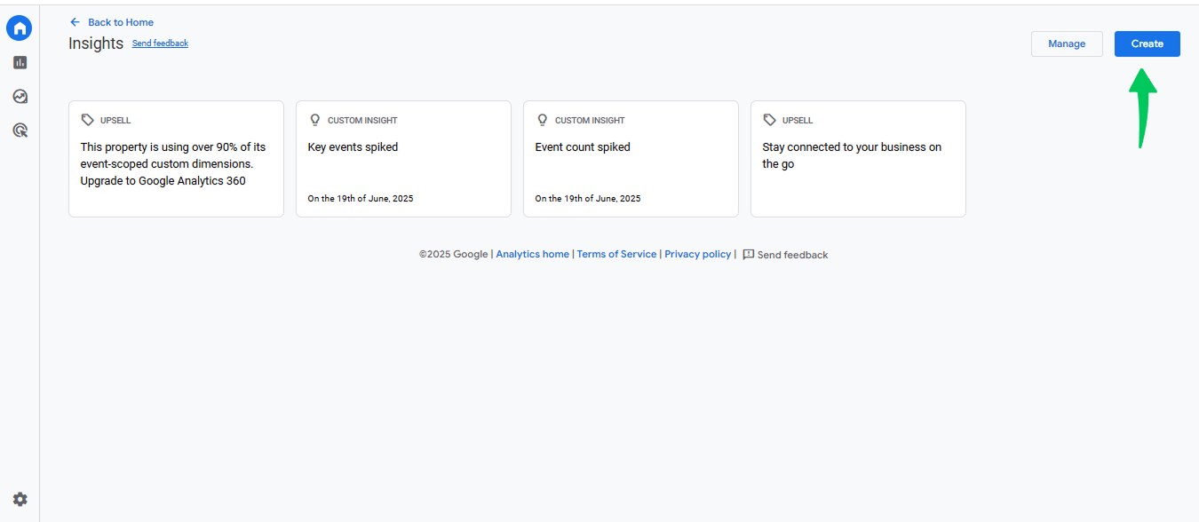The image size is (1199, 522).
Task: Click the lightbulb icon on Event count spiked card
Action: [x=542, y=120]
